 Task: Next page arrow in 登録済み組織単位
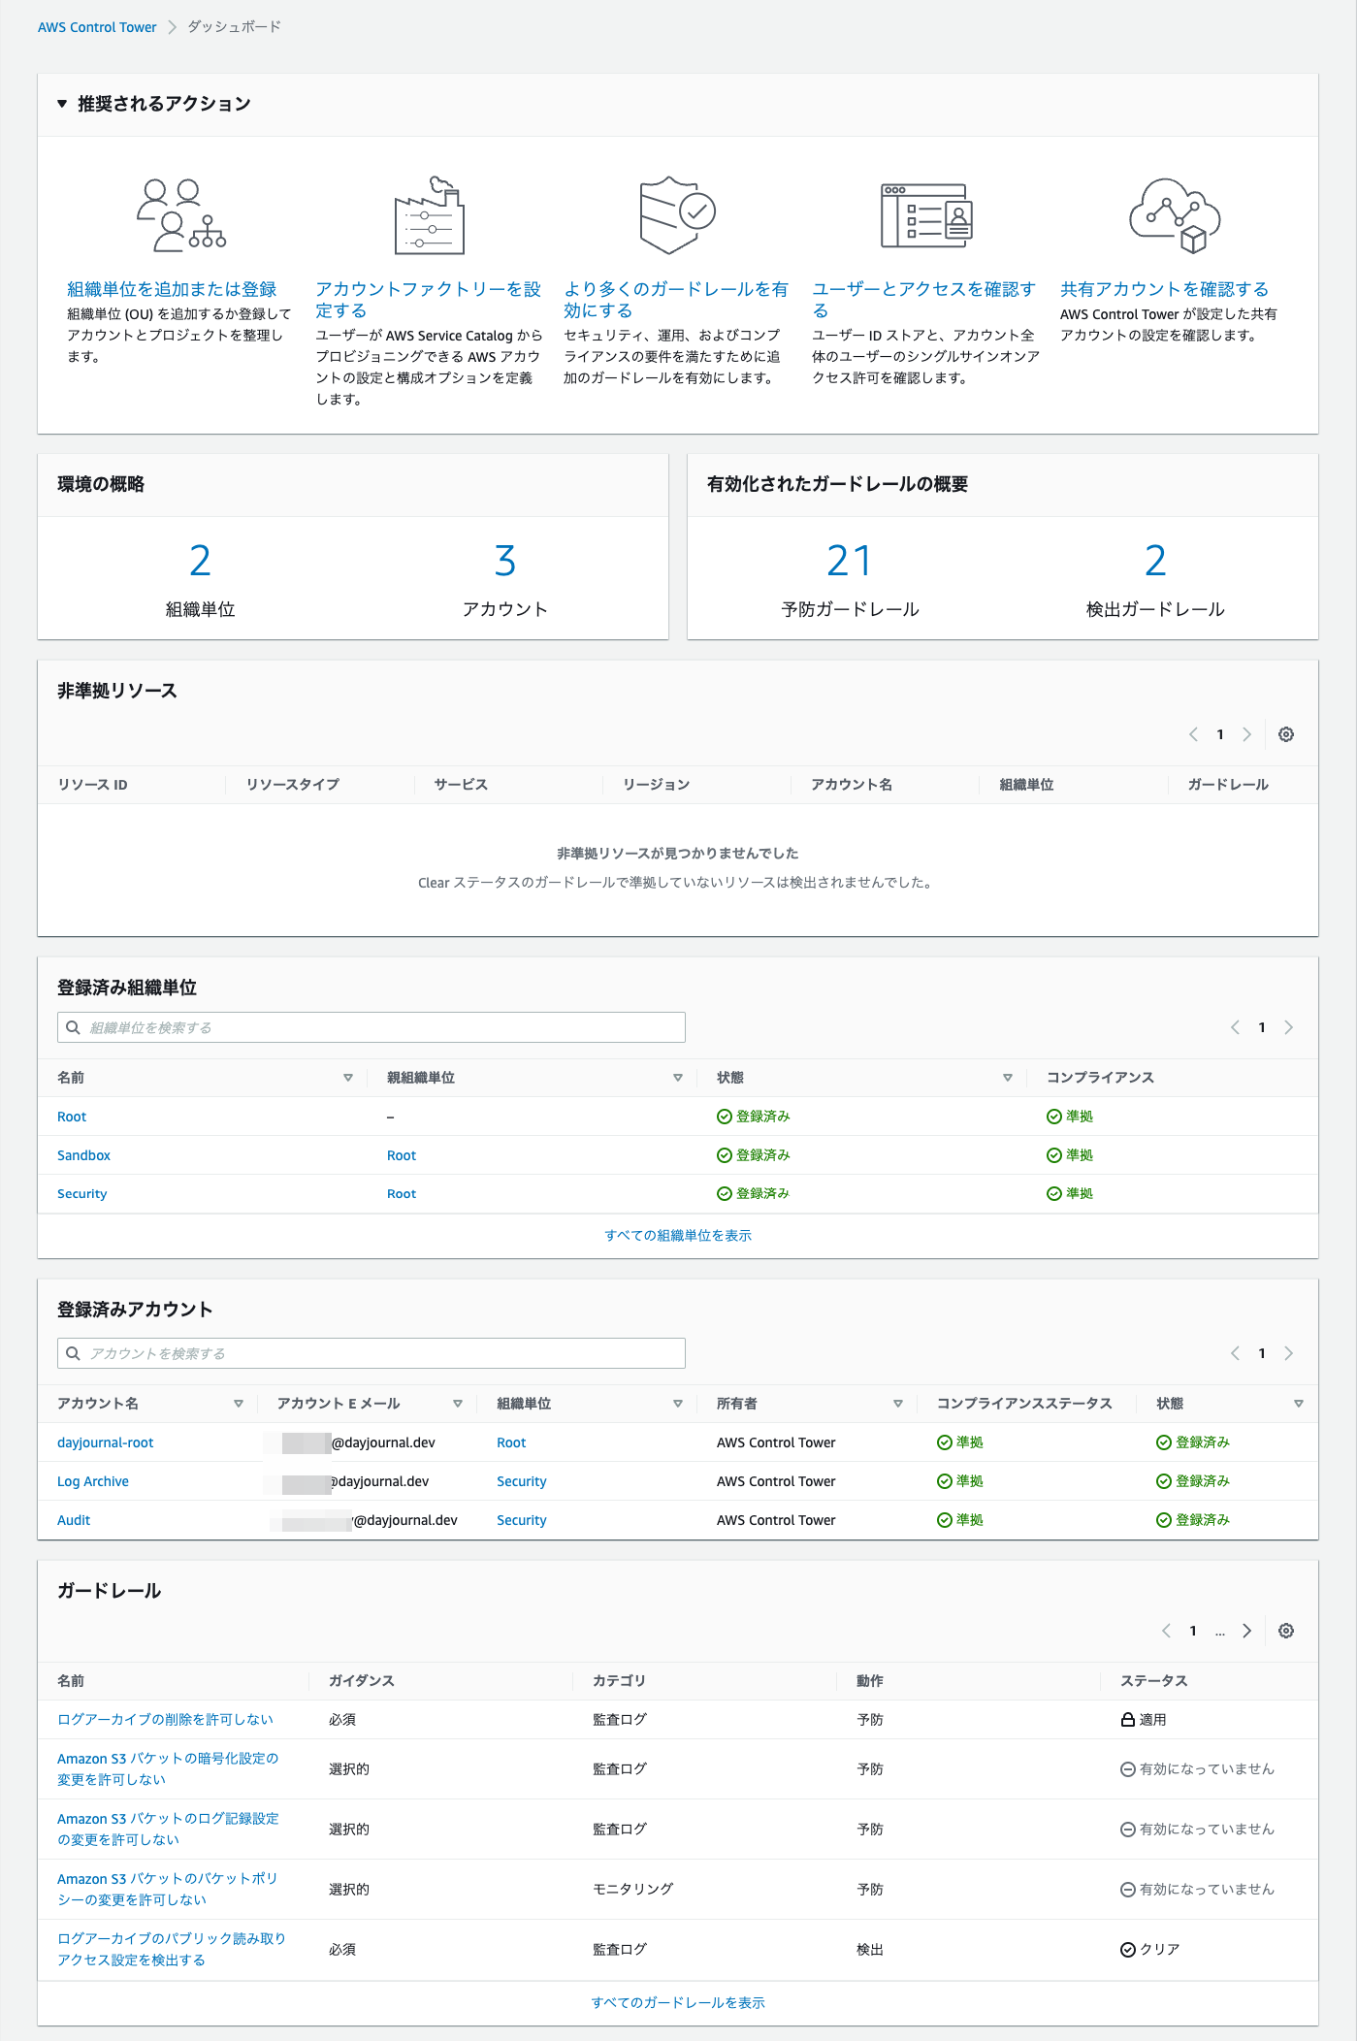pos(1289,1027)
